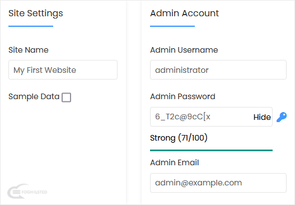Click the Site Name label

pos(29,50)
